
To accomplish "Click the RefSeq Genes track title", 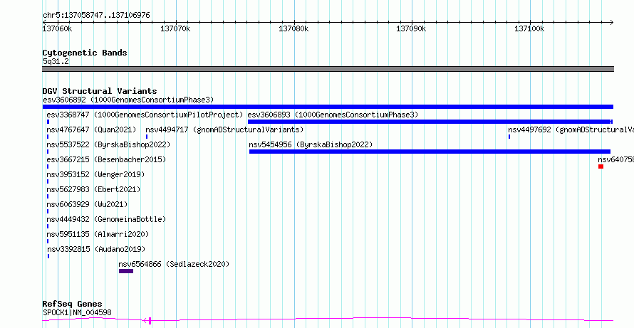I will [73, 304].
